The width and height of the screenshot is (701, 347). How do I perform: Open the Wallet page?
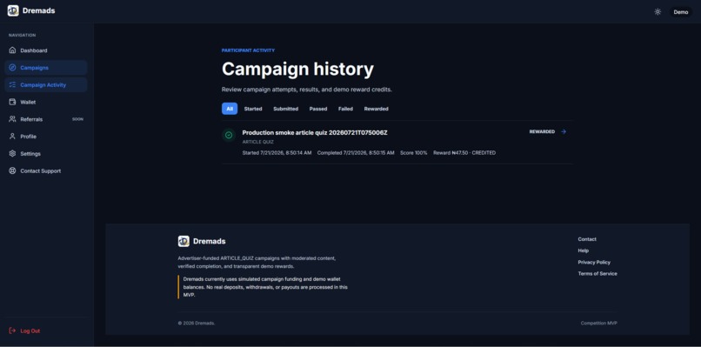click(45, 102)
